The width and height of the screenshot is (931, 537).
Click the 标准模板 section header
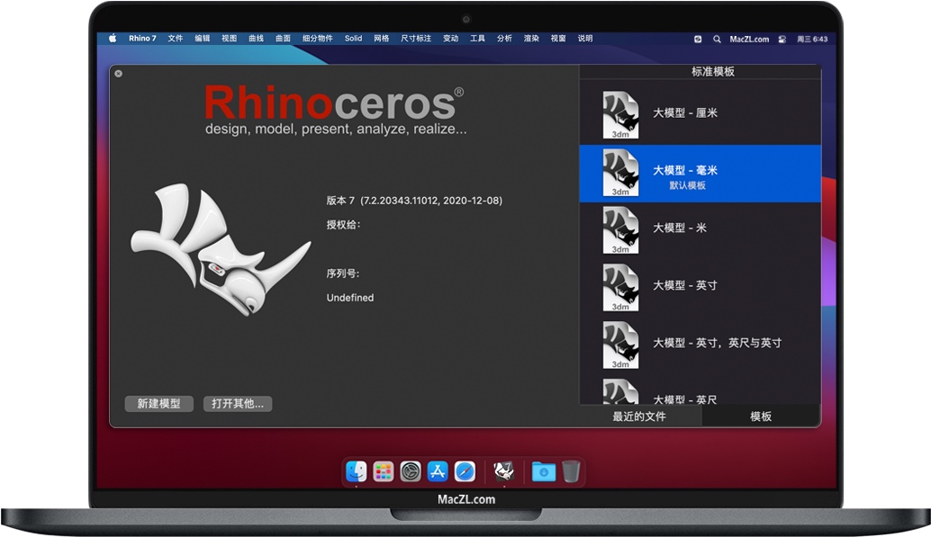pos(713,72)
